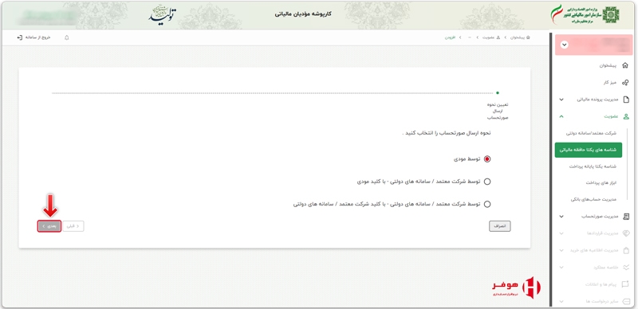This screenshot has height=309, width=638.
Task: Open شناسه های یکتا حافظه مالیاتی menu item
Action: pos(588,150)
